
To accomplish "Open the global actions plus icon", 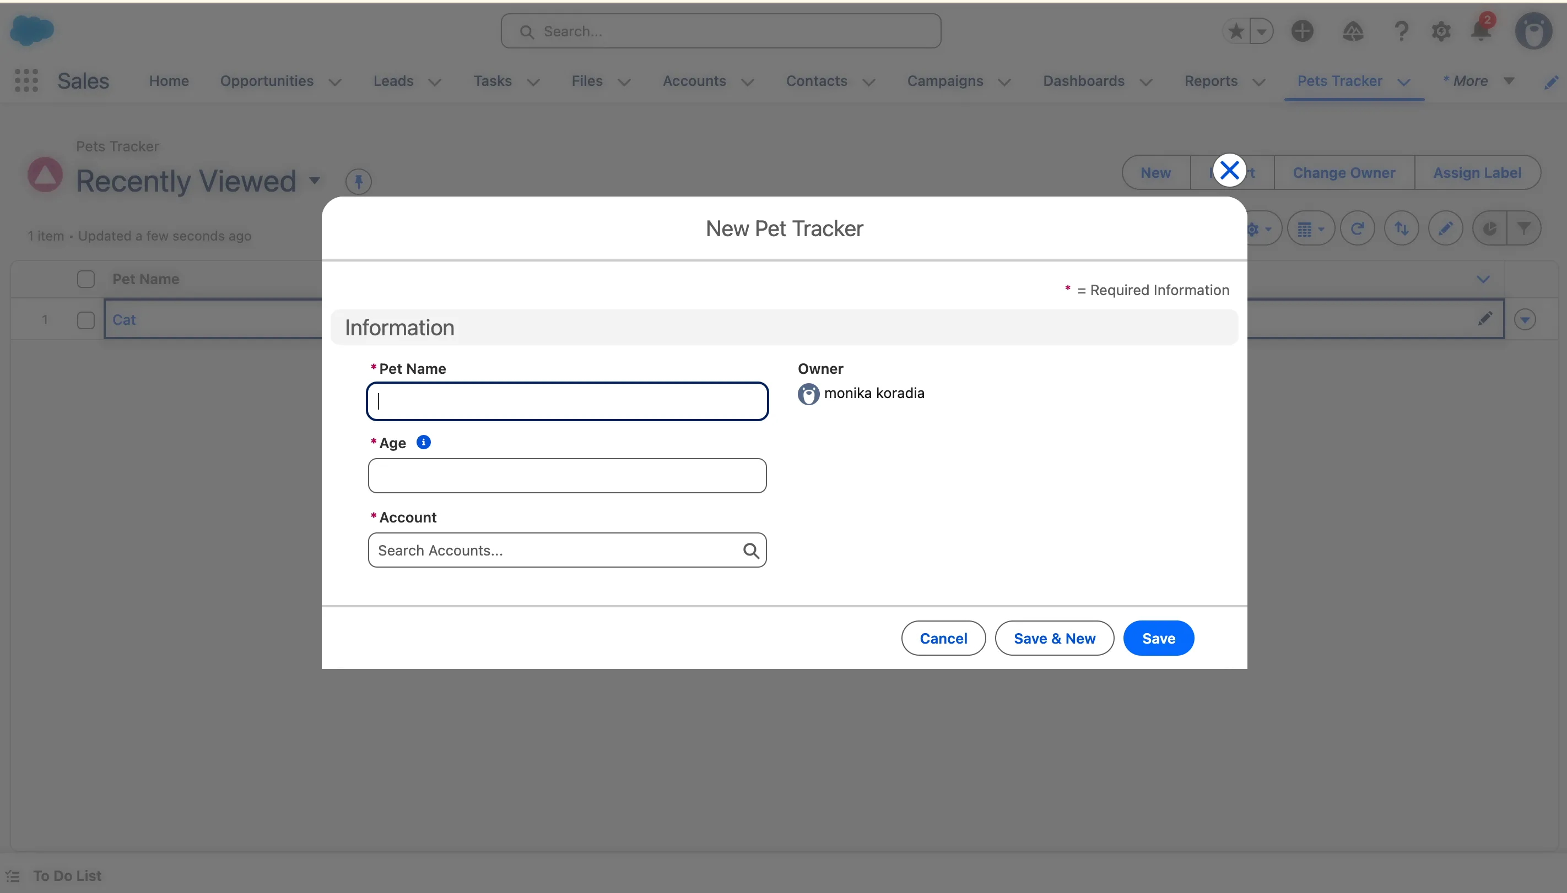I will (1302, 31).
